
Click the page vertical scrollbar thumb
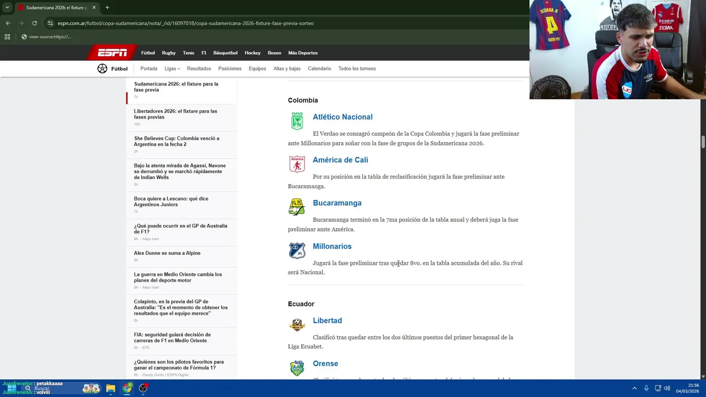point(703,142)
